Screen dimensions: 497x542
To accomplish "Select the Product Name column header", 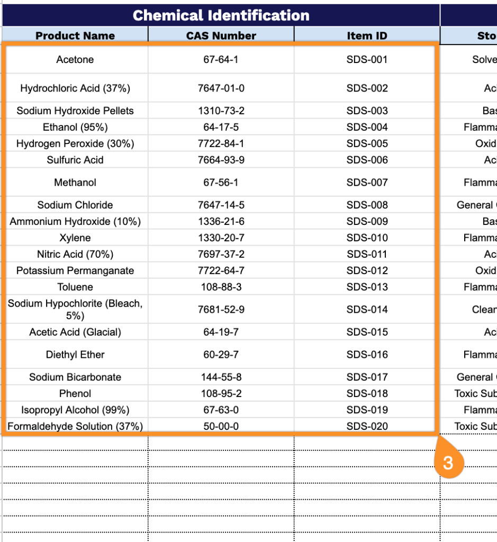I will 75,35.
